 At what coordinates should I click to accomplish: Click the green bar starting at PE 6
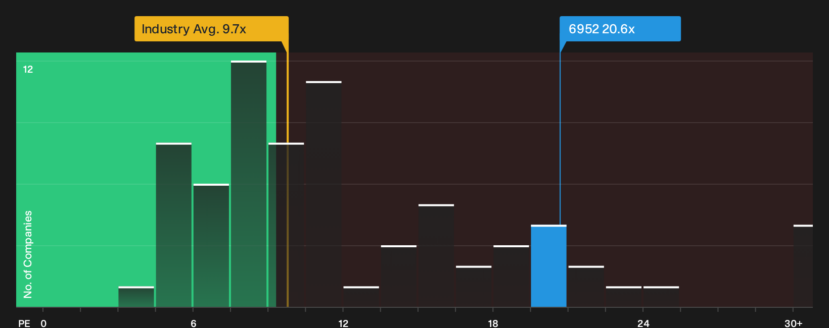pos(211,245)
